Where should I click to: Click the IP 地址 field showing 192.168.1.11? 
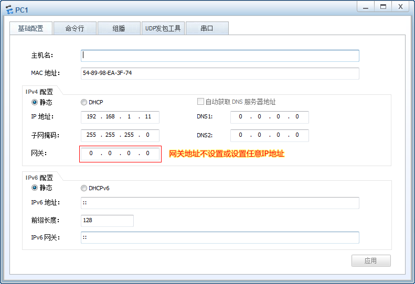(120, 117)
